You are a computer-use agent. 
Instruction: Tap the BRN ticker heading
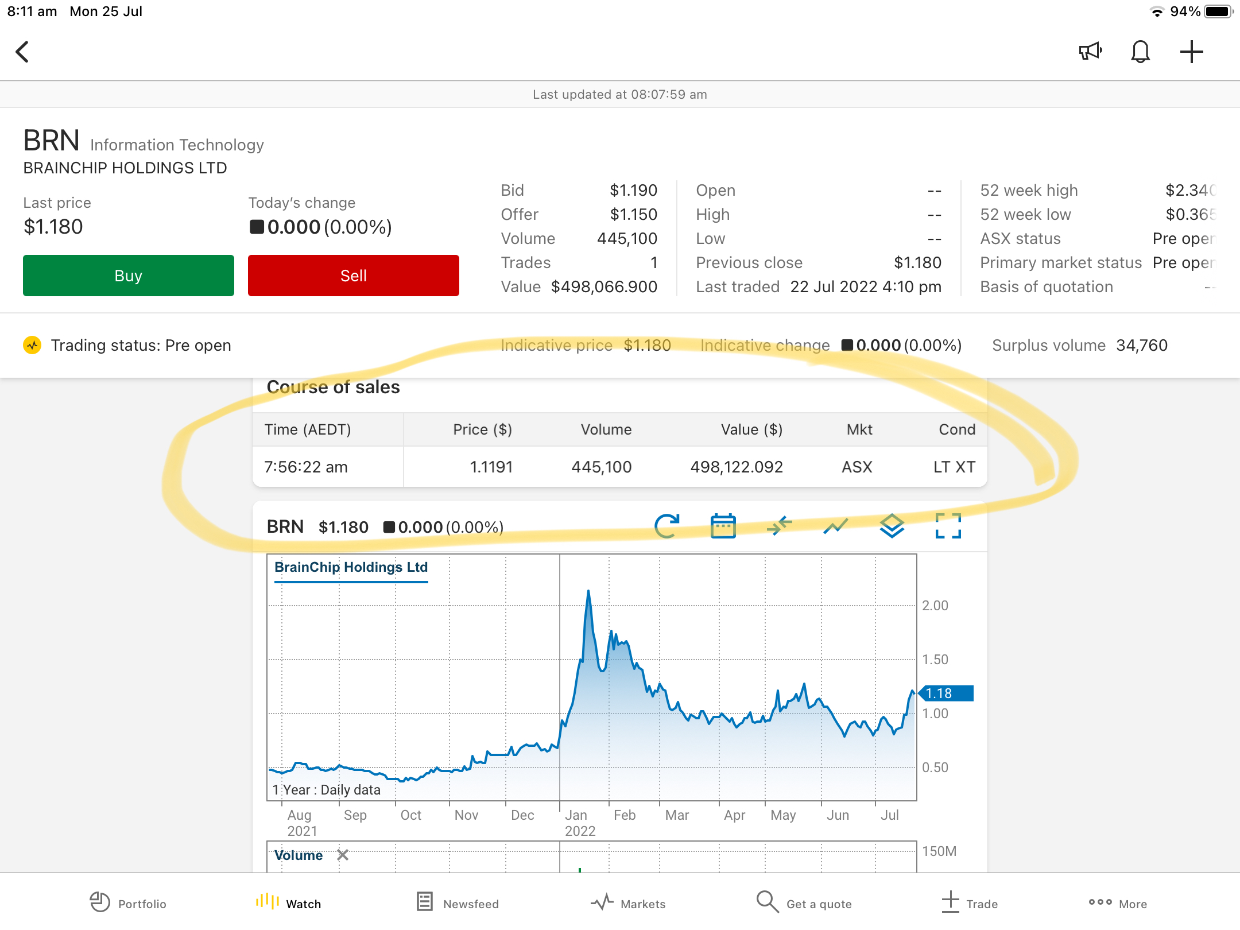tap(51, 141)
